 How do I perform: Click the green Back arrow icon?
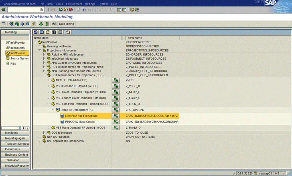pos(61,9)
